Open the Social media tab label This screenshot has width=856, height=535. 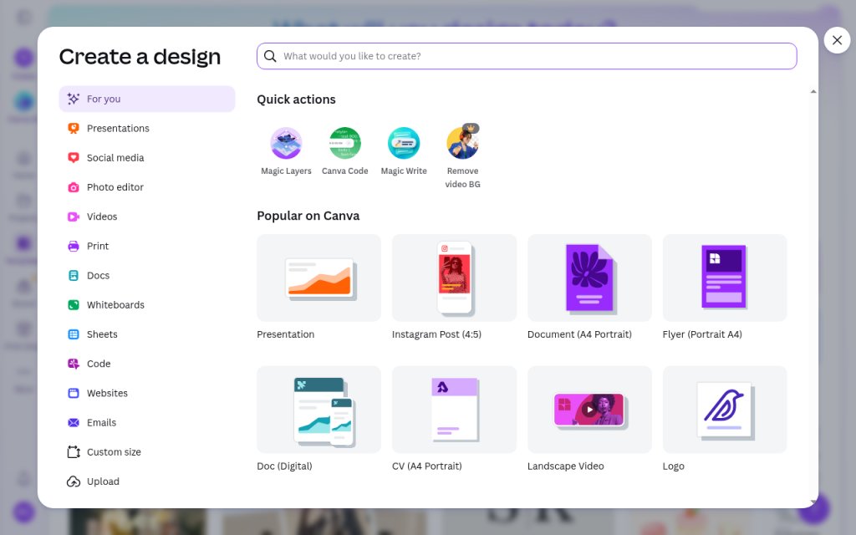pyautogui.click(x=115, y=158)
